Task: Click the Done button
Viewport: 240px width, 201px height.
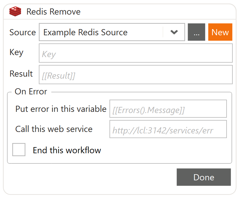Action: 204,177
